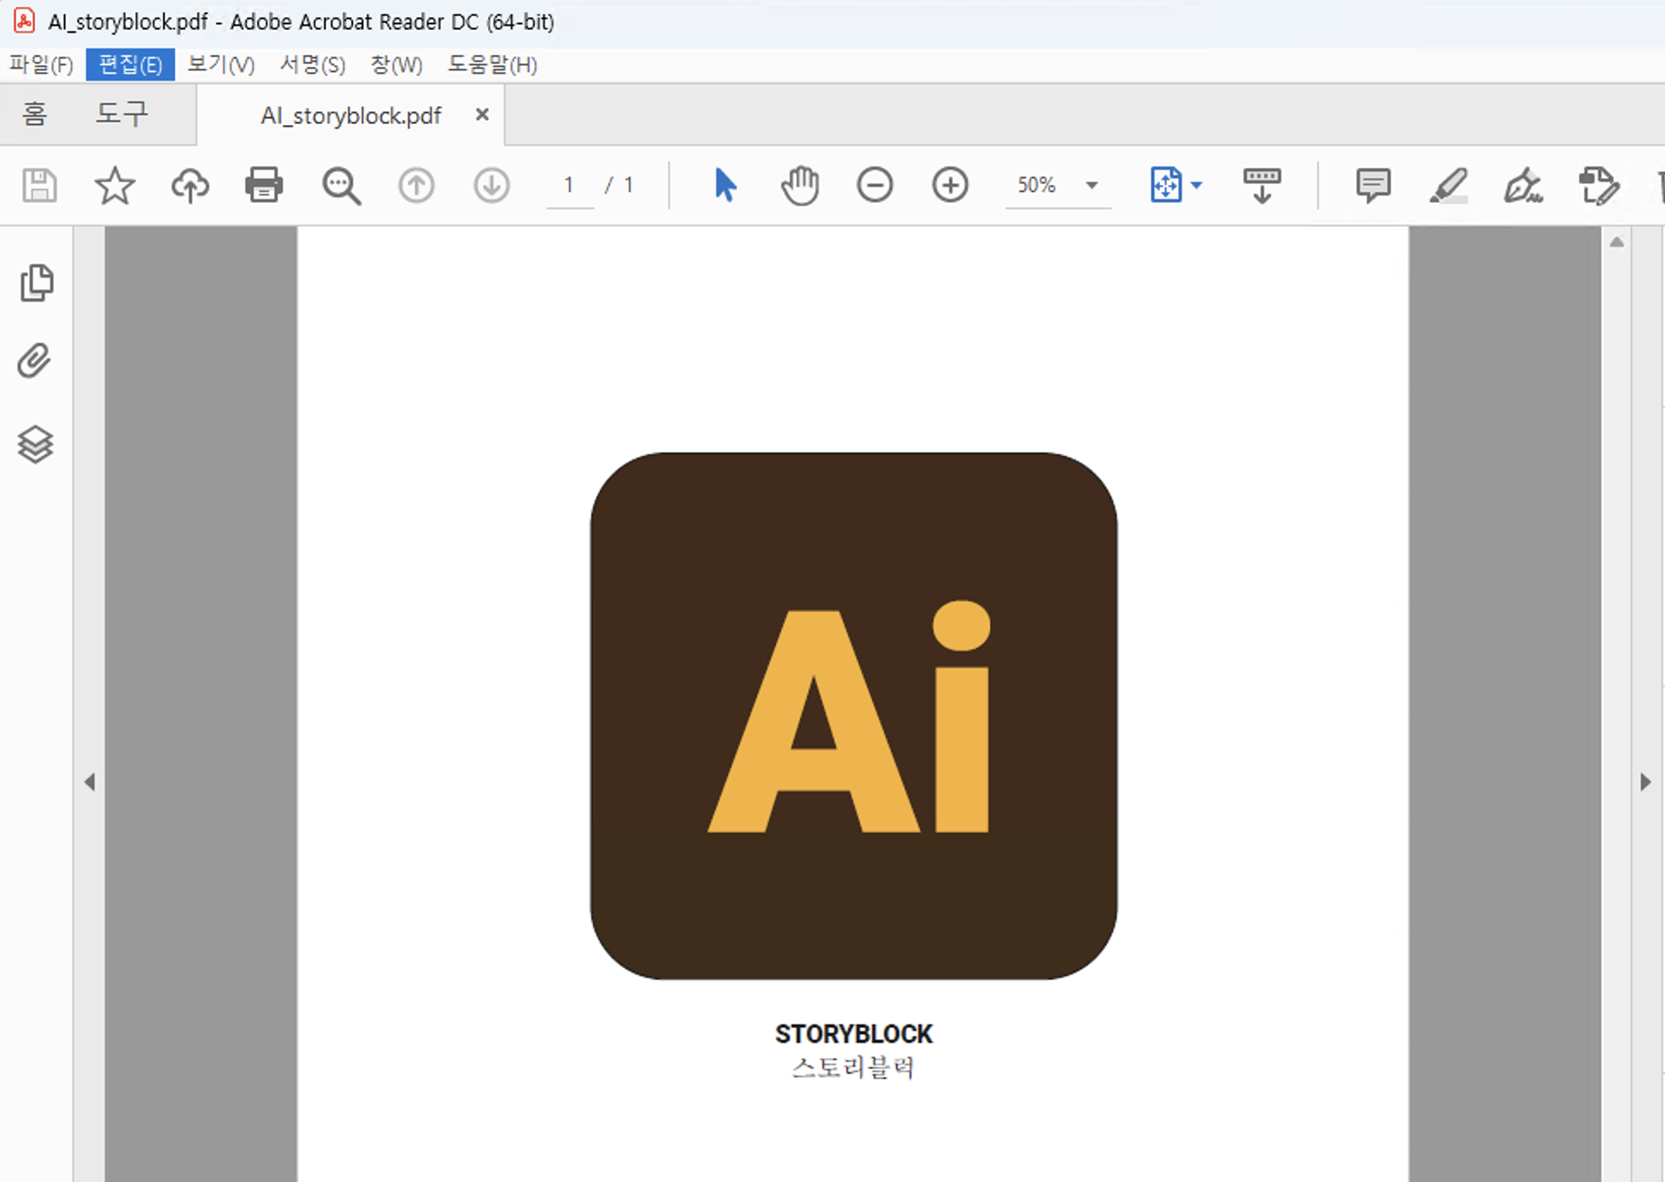Expand the fit page options dropdown
Screen dimensions: 1665x1182
coord(1197,185)
